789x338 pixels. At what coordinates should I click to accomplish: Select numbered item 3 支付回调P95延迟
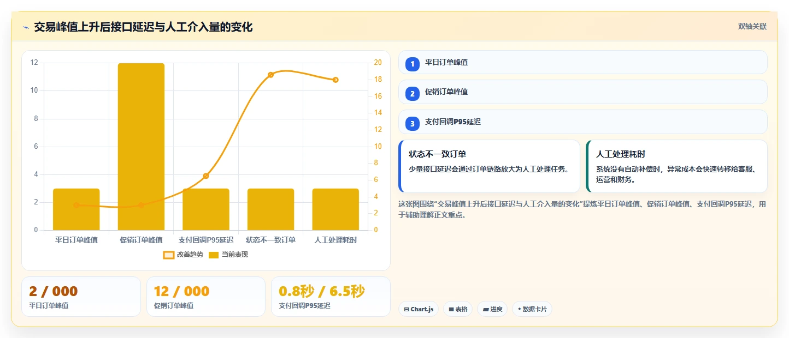[582, 122]
